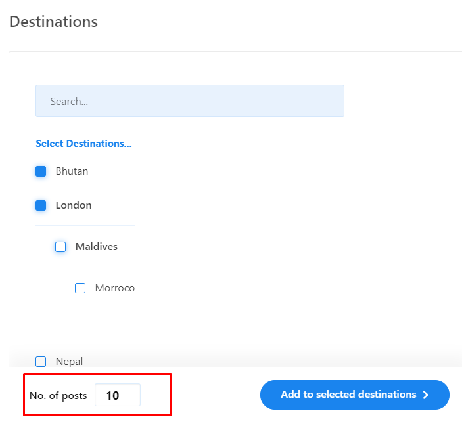
Task: Check the Nepal checkbox
Action: click(x=41, y=362)
